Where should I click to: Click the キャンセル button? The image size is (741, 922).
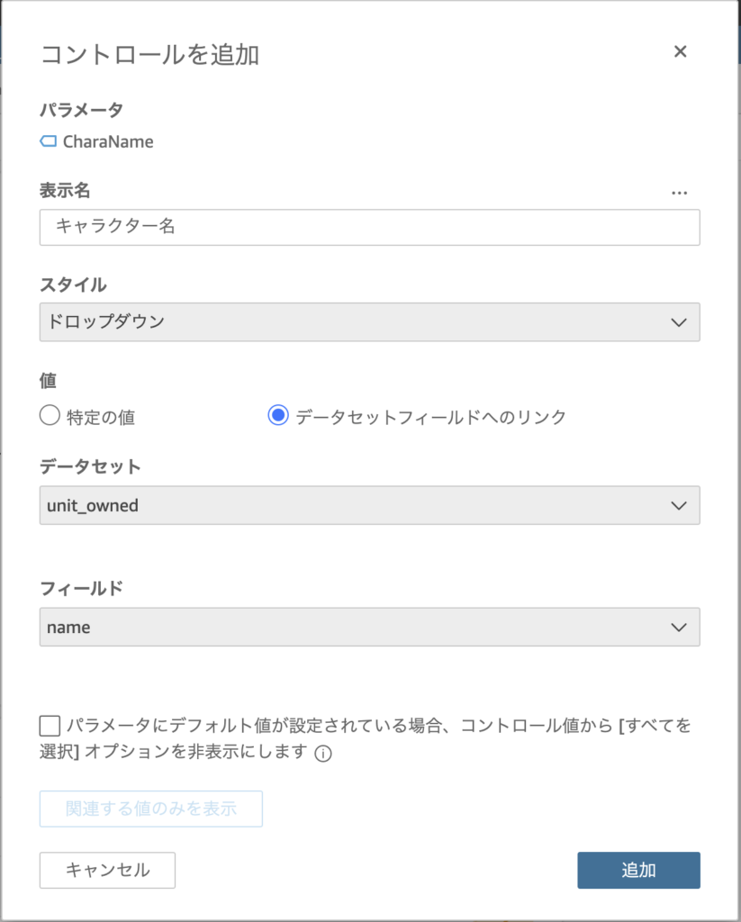click(107, 870)
